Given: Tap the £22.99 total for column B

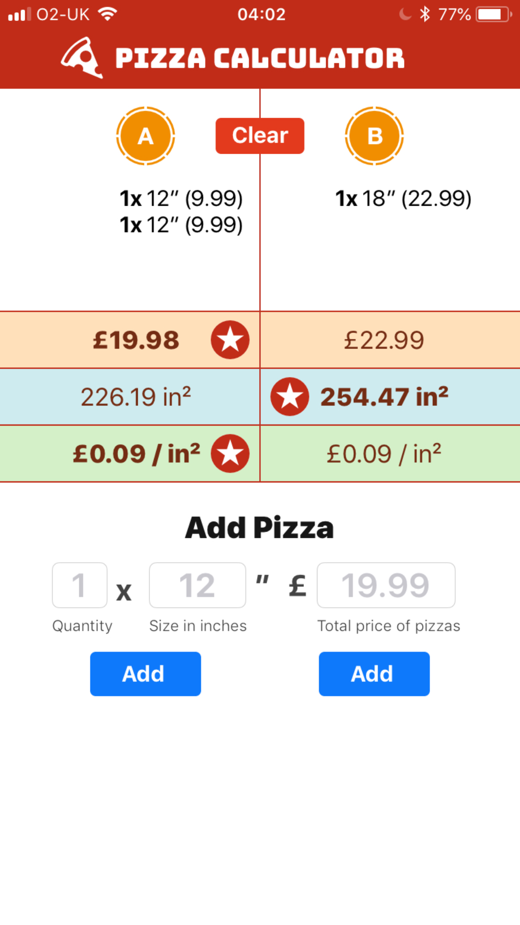Looking at the screenshot, I should 384,340.
